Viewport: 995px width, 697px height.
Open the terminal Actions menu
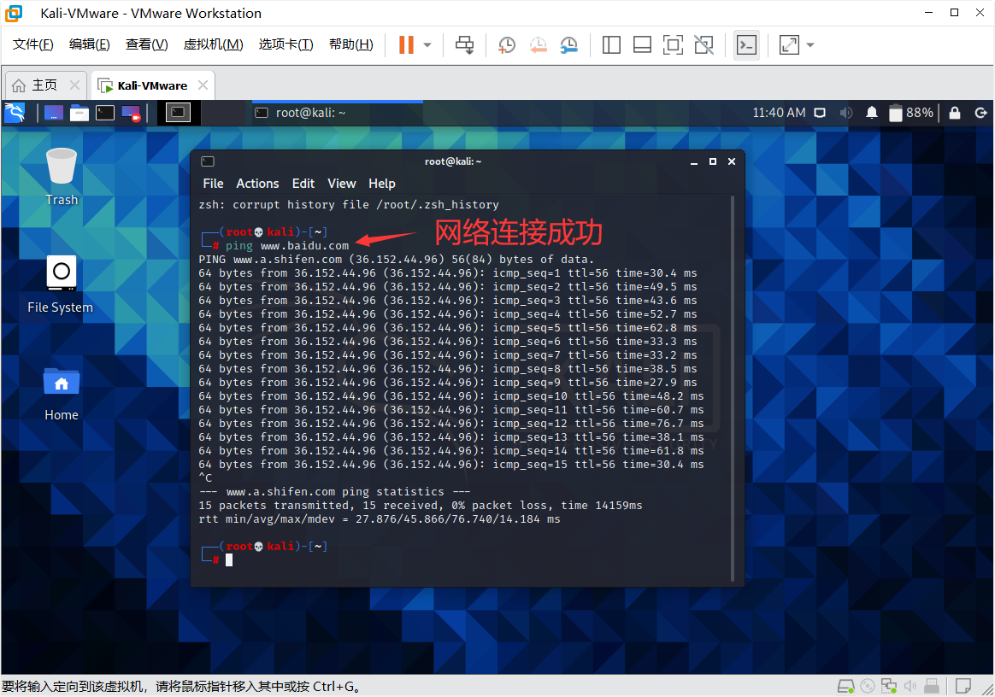point(257,184)
